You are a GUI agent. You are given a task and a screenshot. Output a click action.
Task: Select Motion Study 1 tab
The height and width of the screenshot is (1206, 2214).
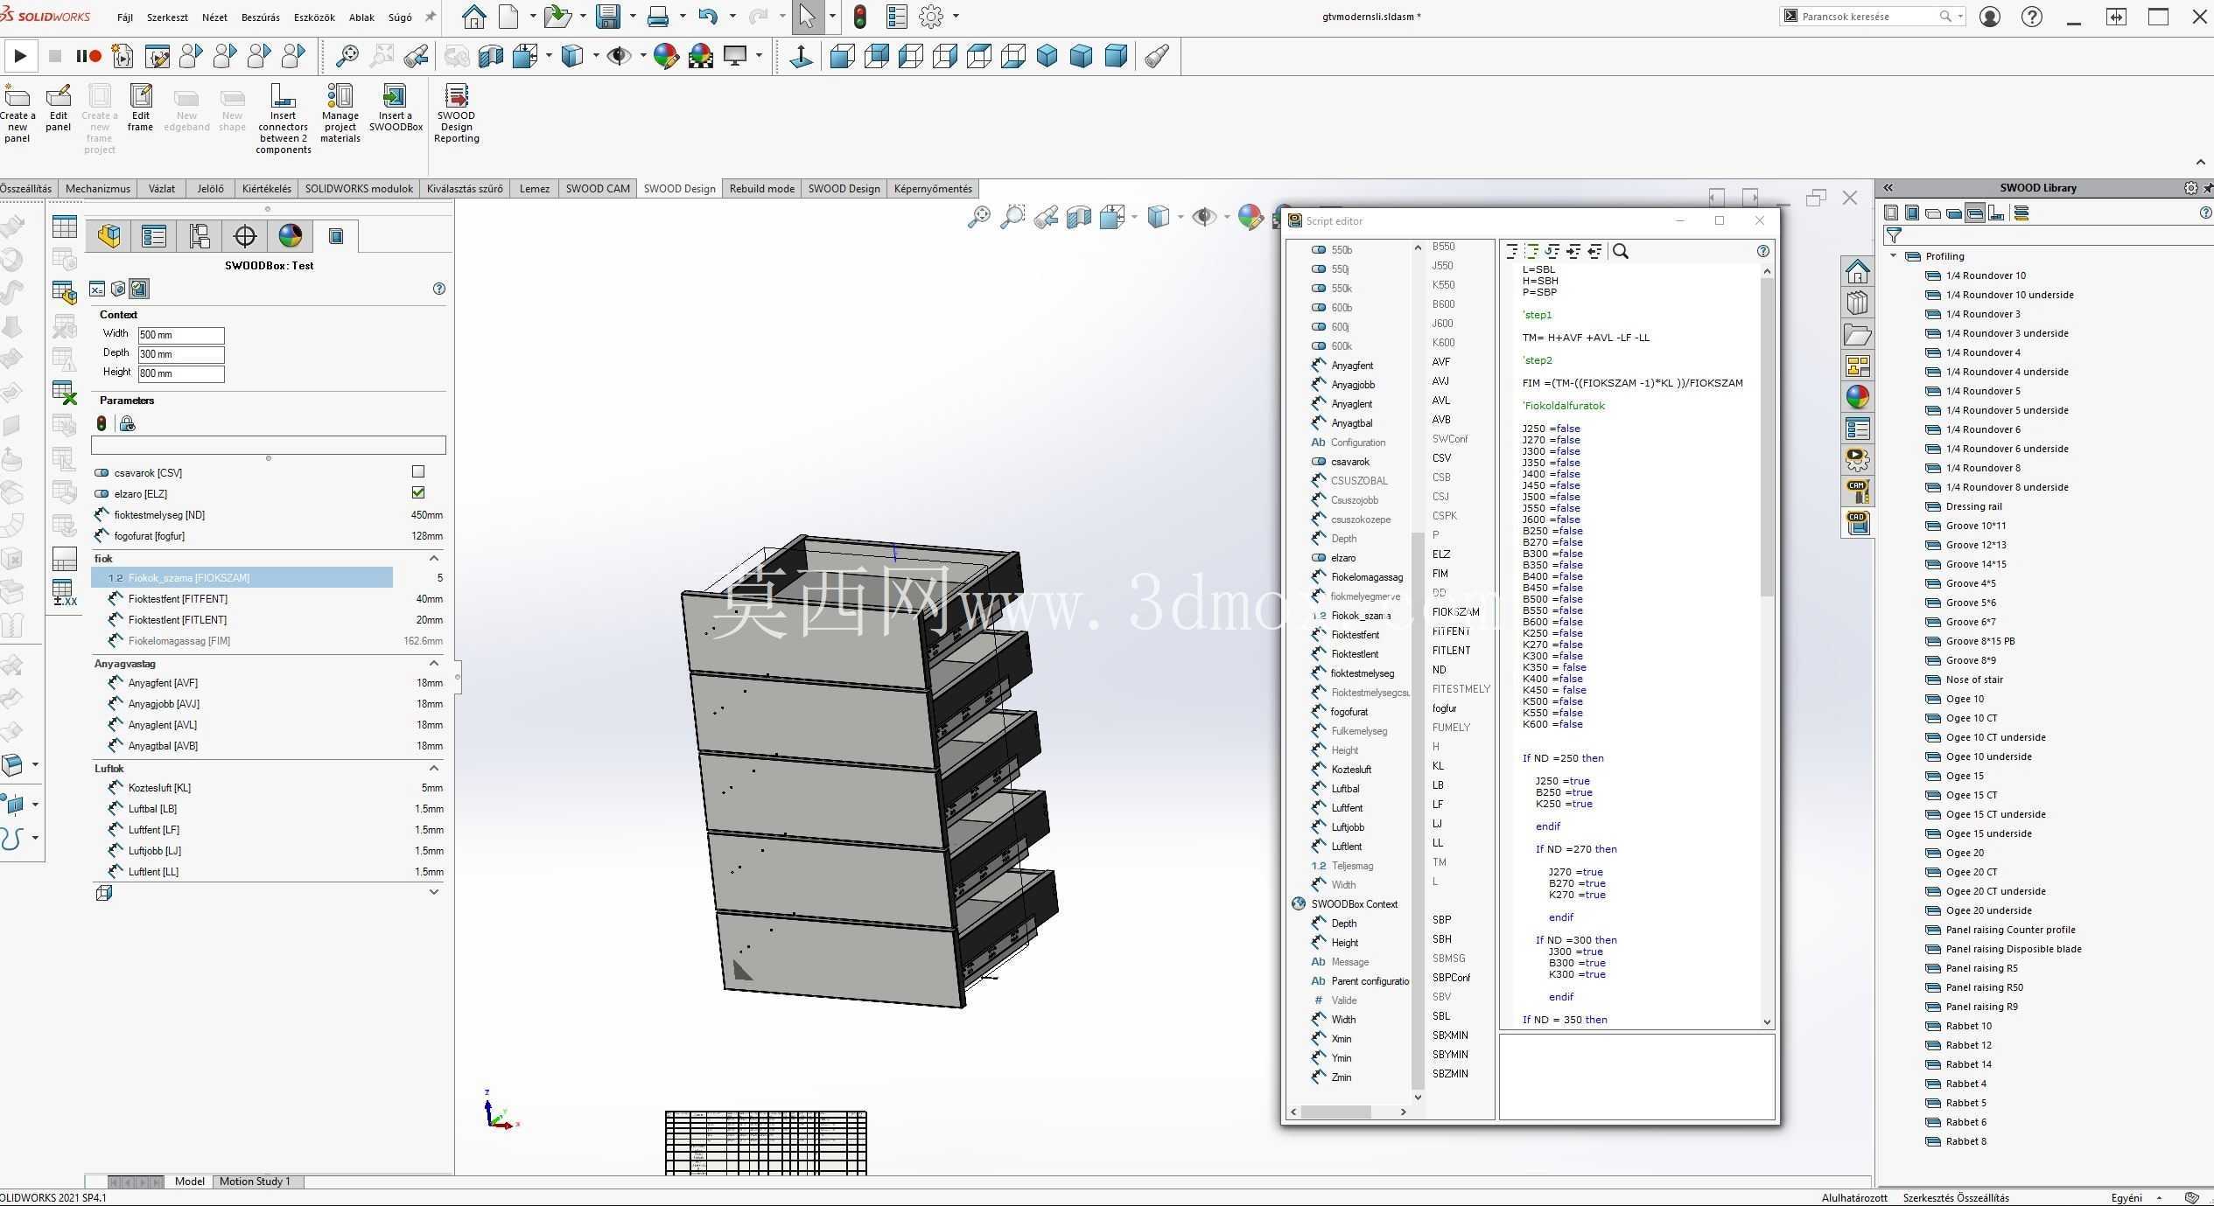[255, 1182]
